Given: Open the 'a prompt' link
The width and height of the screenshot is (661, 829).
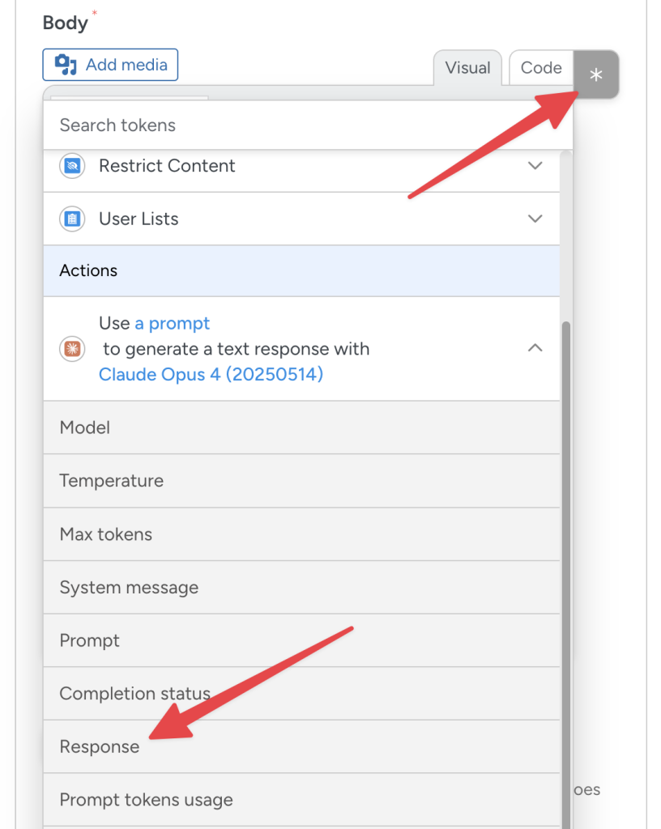Looking at the screenshot, I should click(x=172, y=323).
